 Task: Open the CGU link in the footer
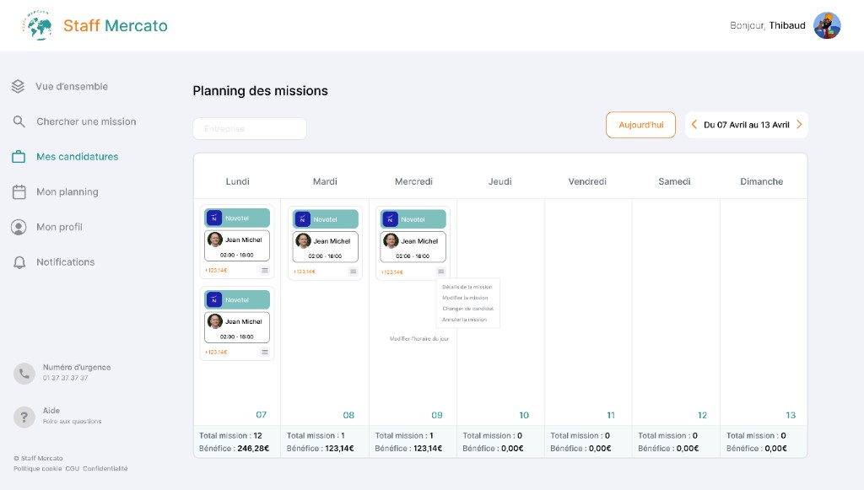[73, 469]
